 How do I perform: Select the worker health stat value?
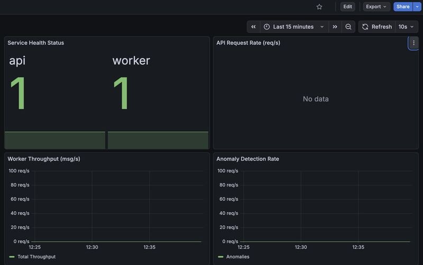(121, 92)
